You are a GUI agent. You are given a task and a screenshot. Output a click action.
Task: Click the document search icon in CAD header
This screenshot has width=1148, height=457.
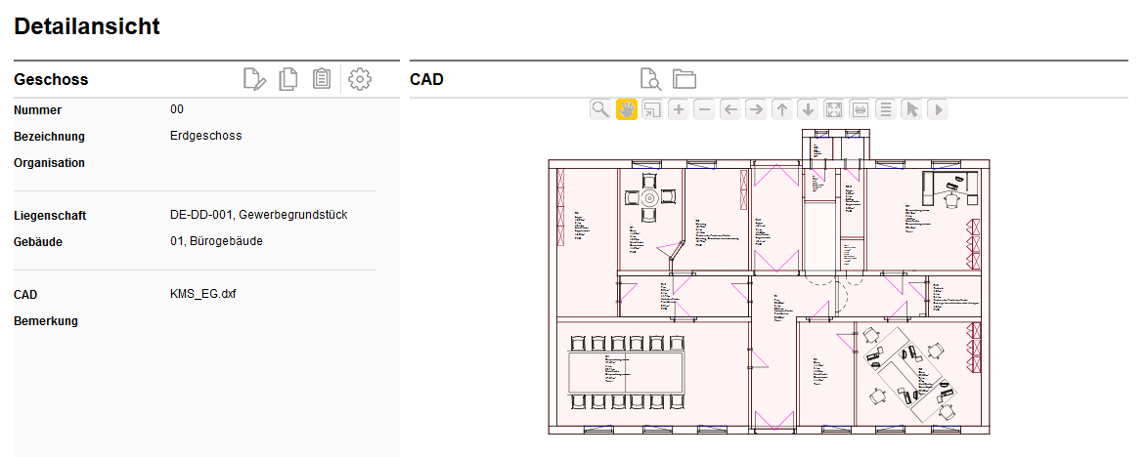coord(650,79)
